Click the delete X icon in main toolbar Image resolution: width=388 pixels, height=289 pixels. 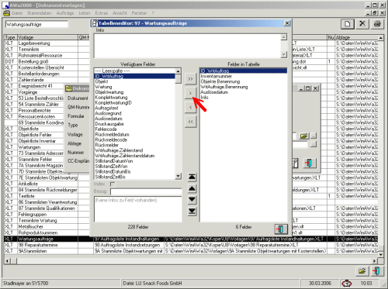[362, 24]
